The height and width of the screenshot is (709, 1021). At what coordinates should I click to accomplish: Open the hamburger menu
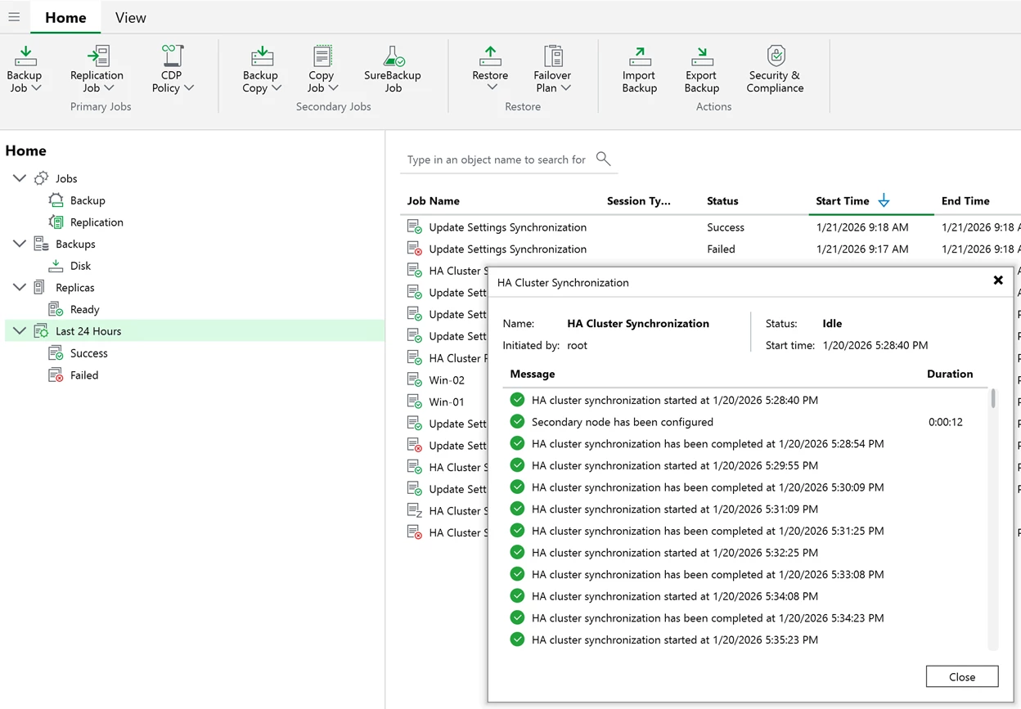(x=14, y=17)
